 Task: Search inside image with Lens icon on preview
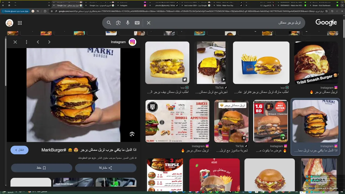tap(132, 134)
